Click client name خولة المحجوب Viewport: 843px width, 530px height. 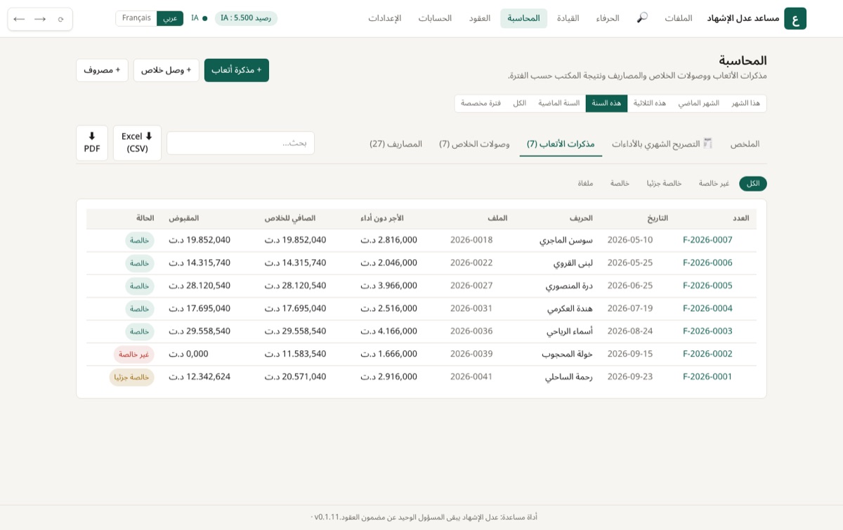[x=567, y=355]
